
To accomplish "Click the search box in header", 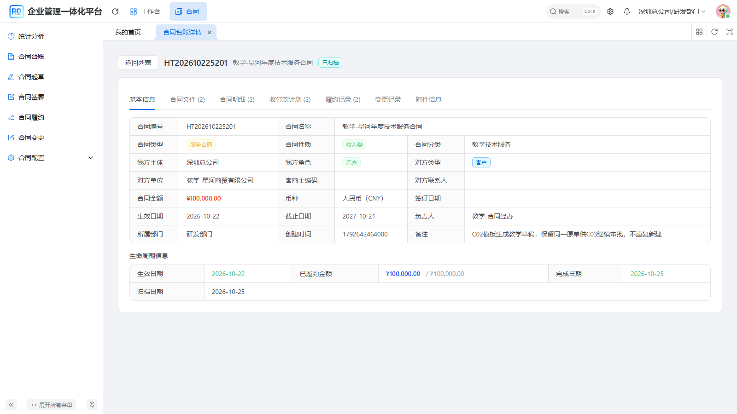I will pos(573,11).
